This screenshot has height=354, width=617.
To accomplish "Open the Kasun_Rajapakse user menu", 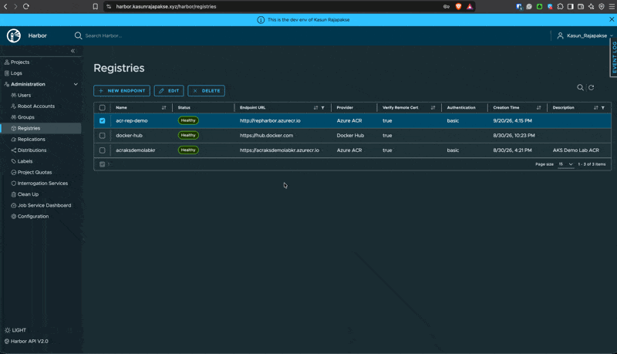I will click(586, 35).
